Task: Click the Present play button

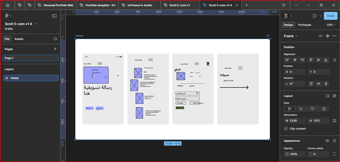Action: click(x=315, y=16)
